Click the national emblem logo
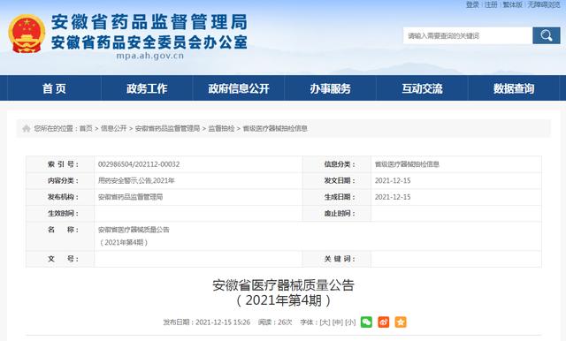Image resolution: width=566 pixels, height=341 pixels. (27, 34)
